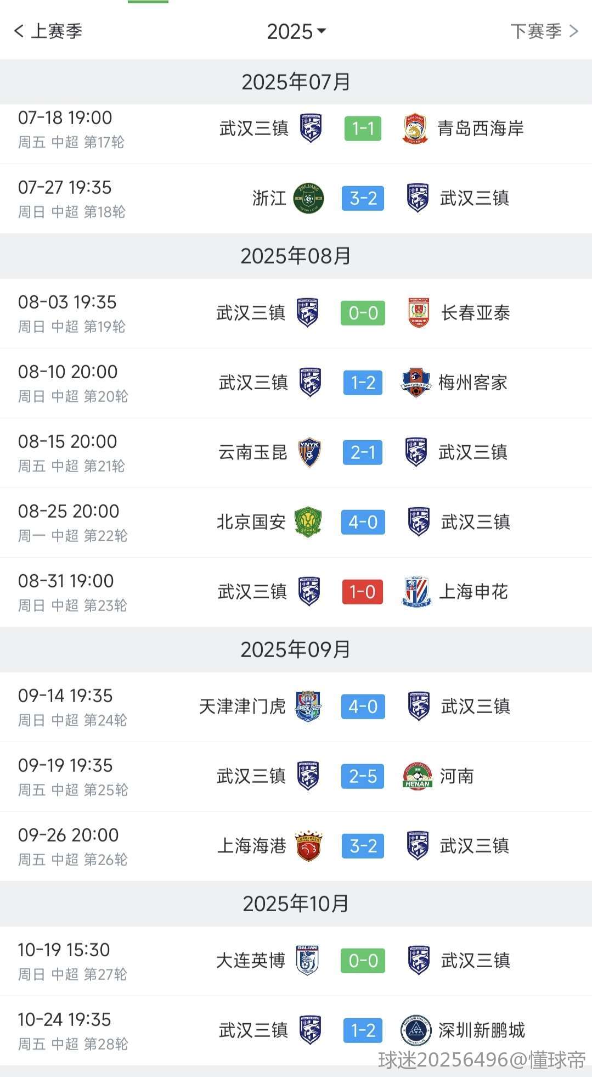Click the Dalian Yingbo (大连英博) team logo
Image resolution: width=592 pixels, height=1077 pixels.
click(x=307, y=961)
